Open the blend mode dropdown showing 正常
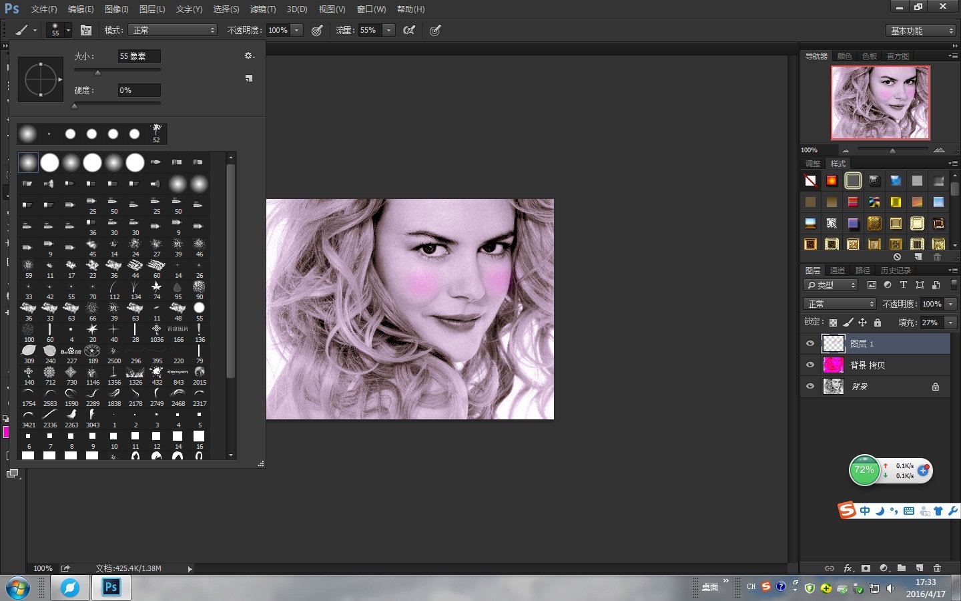The width and height of the screenshot is (961, 601). click(839, 304)
